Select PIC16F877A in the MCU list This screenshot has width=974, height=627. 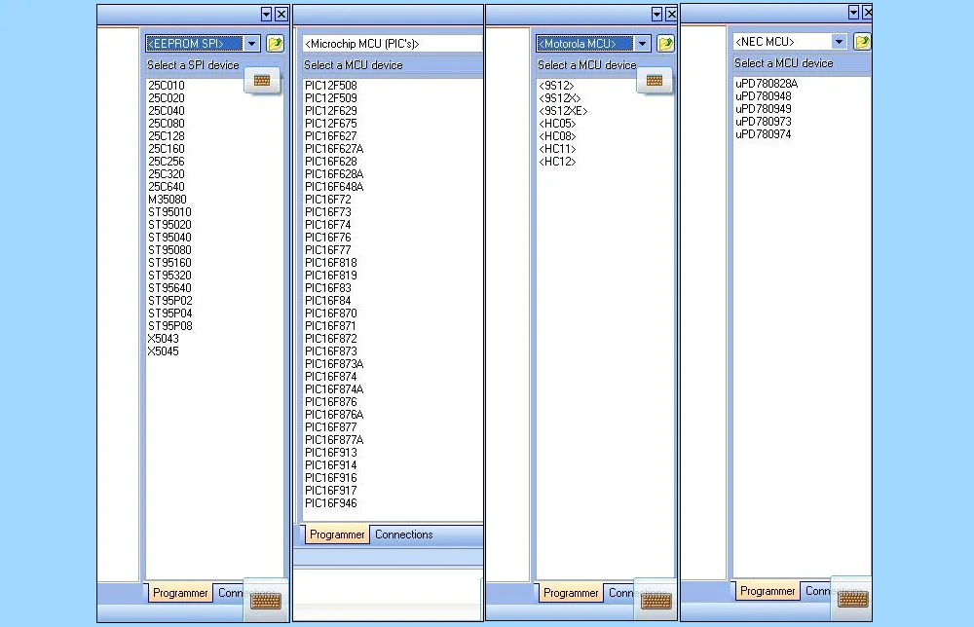pos(334,440)
